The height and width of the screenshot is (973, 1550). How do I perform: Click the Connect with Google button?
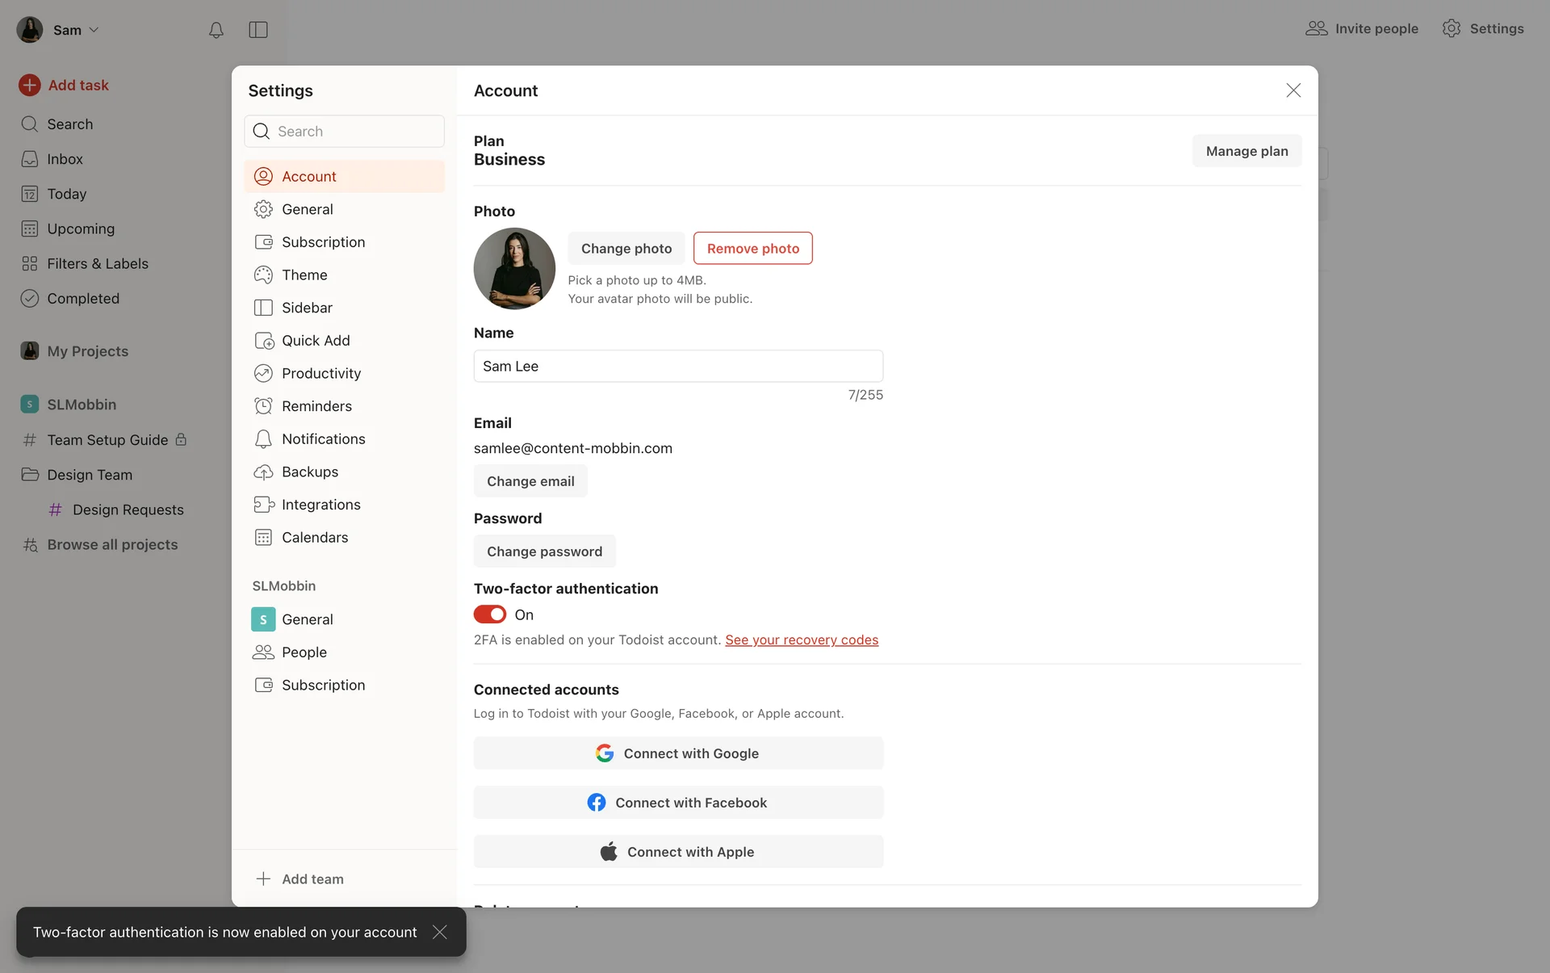tap(678, 753)
